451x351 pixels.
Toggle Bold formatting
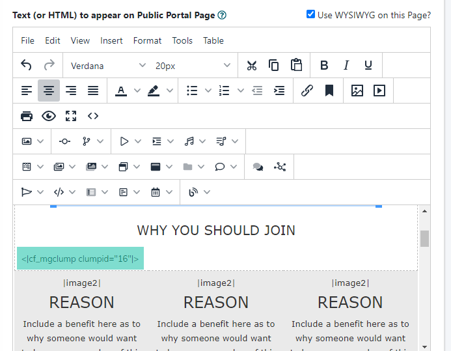click(324, 65)
